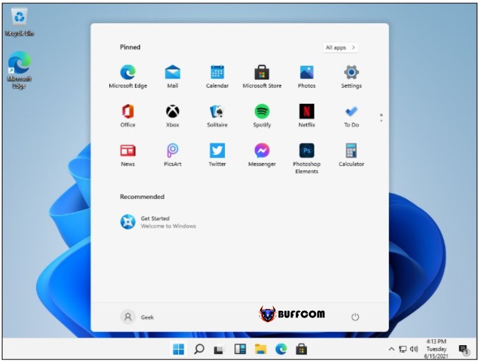Open Get Started recommended item
Screen dimensions: 480x362
158,222
